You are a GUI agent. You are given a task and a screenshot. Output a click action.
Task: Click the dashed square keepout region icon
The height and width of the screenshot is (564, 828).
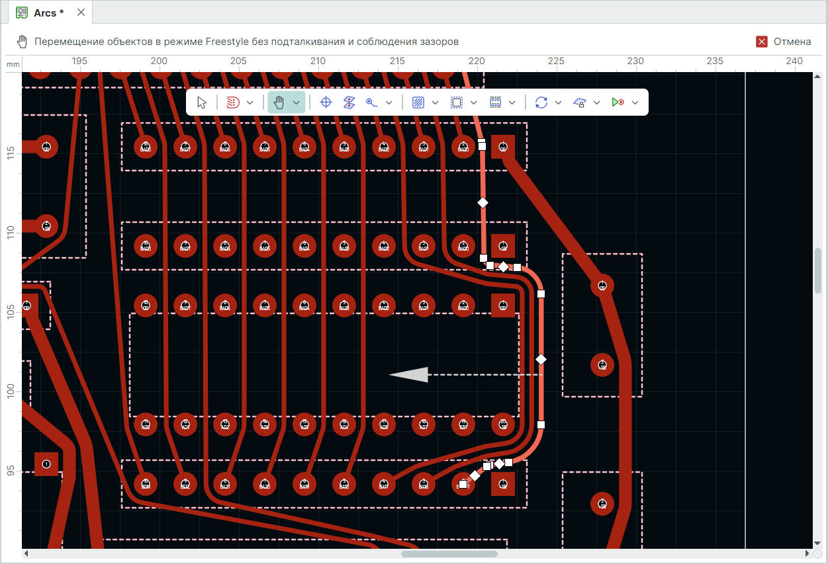[457, 102]
